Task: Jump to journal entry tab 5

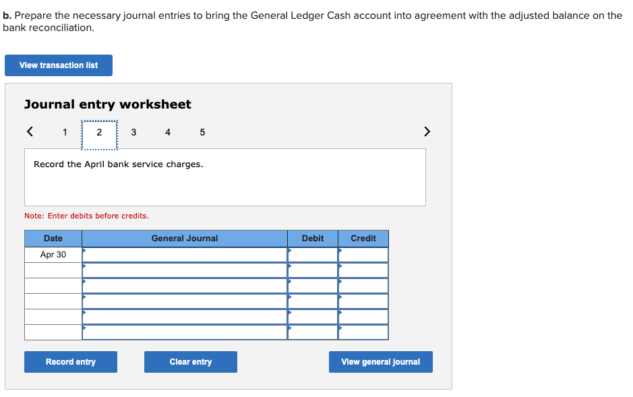Action: click(202, 132)
